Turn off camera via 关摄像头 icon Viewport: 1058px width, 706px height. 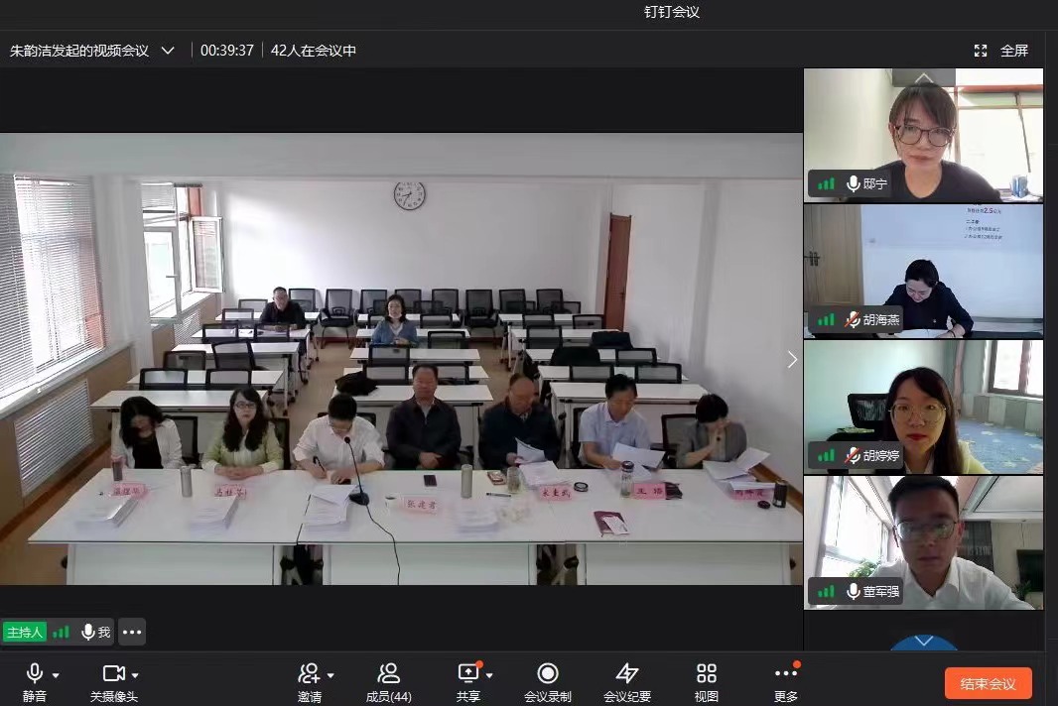pos(113,674)
